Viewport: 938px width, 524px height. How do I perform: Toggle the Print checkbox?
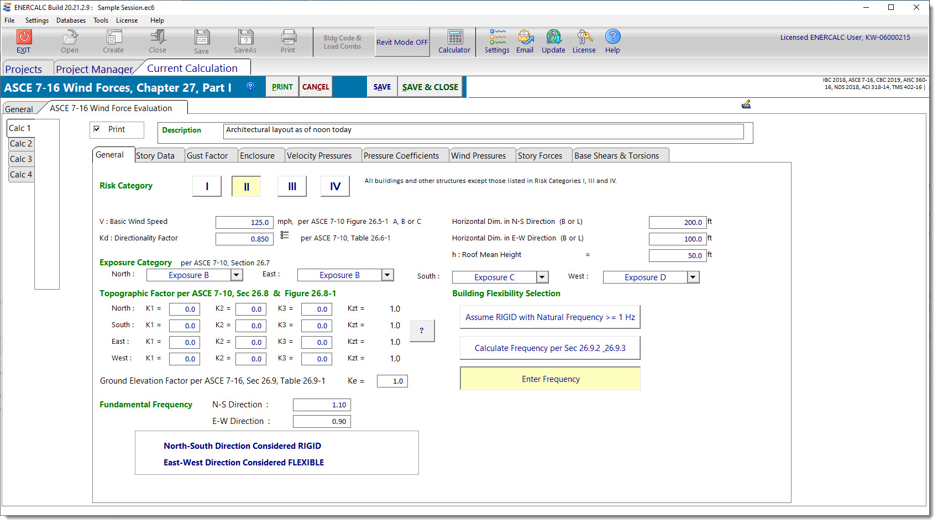[x=97, y=129]
